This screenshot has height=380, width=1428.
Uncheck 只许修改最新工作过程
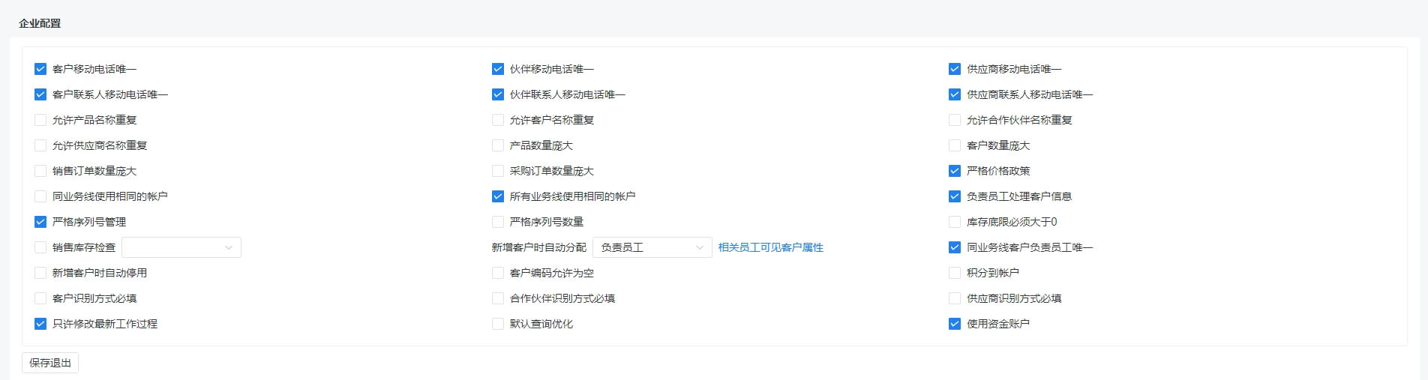(x=40, y=324)
